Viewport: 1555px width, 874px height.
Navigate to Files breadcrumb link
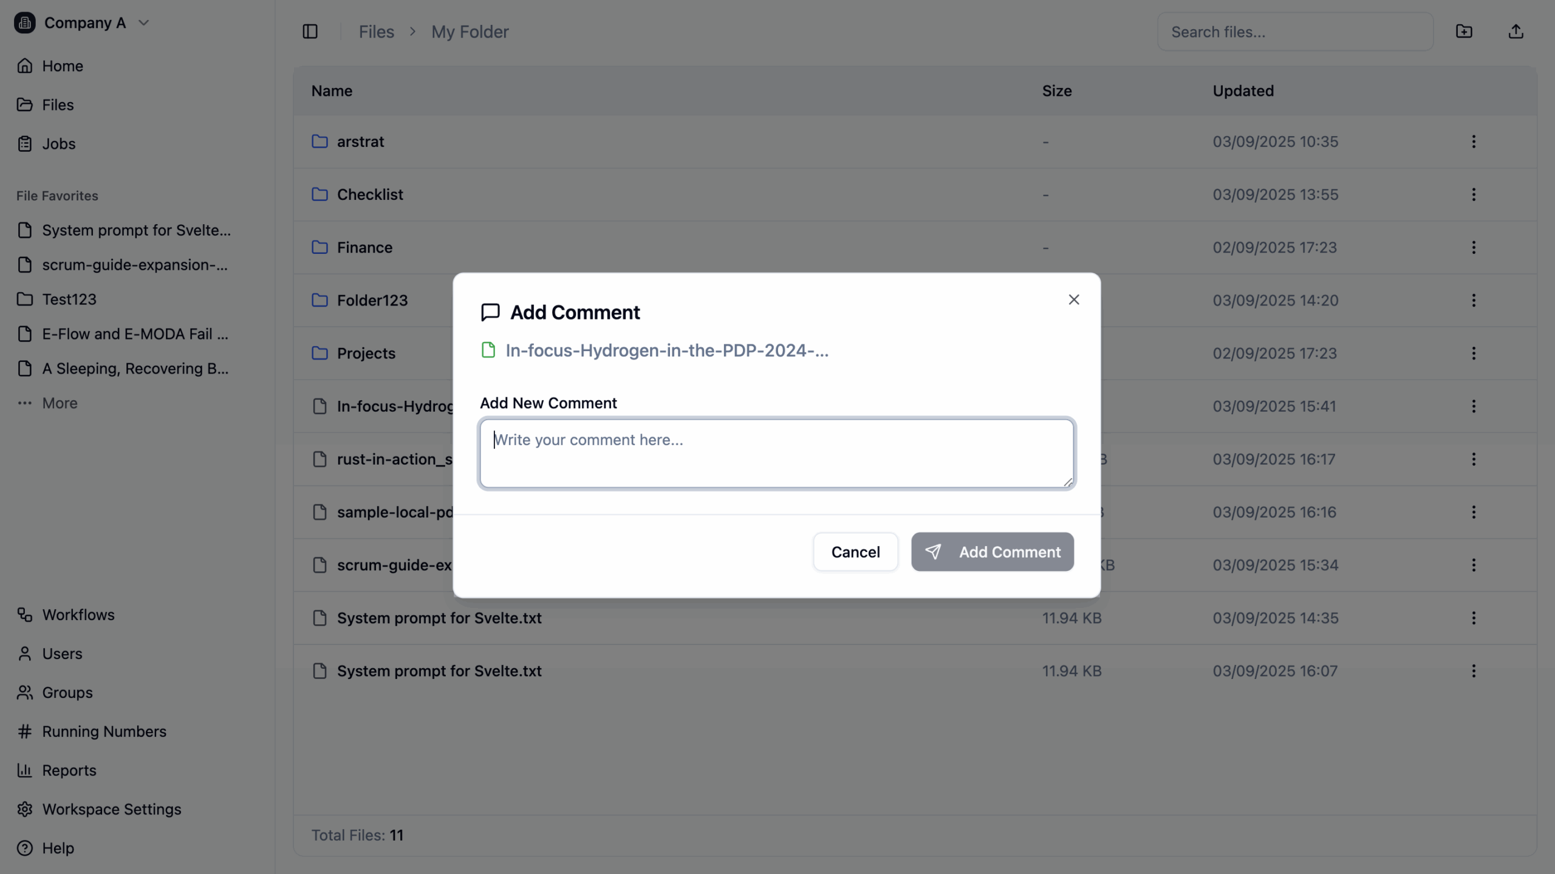(376, 32)
